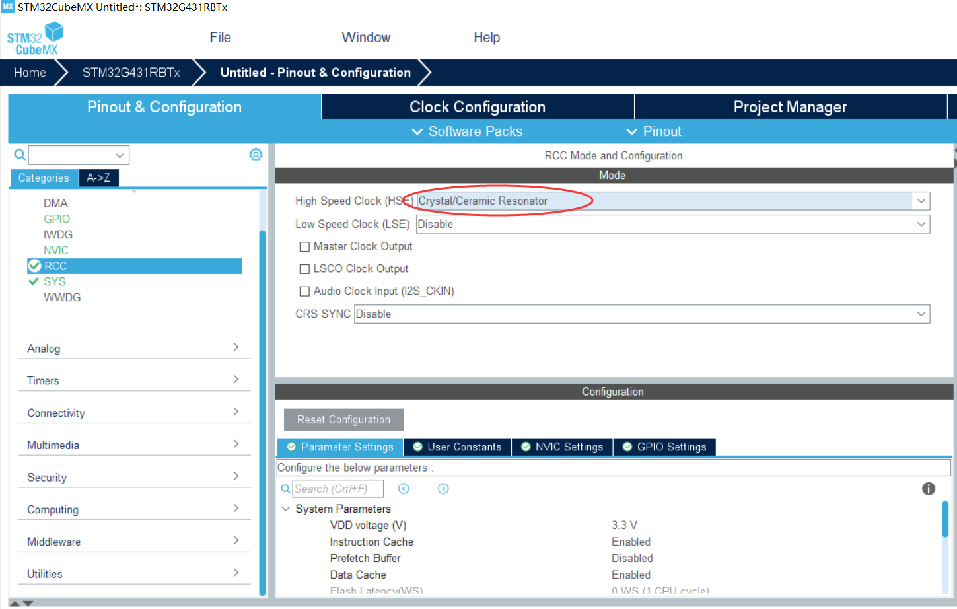957x609 pixels.
Task: Open the Parameter Settings tab
Action: [x=340, y=447]
